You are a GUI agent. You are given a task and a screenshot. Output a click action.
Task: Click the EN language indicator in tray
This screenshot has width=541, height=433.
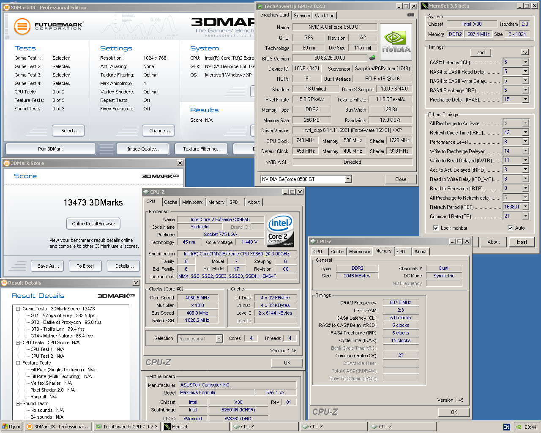click(x=506, y=427)
